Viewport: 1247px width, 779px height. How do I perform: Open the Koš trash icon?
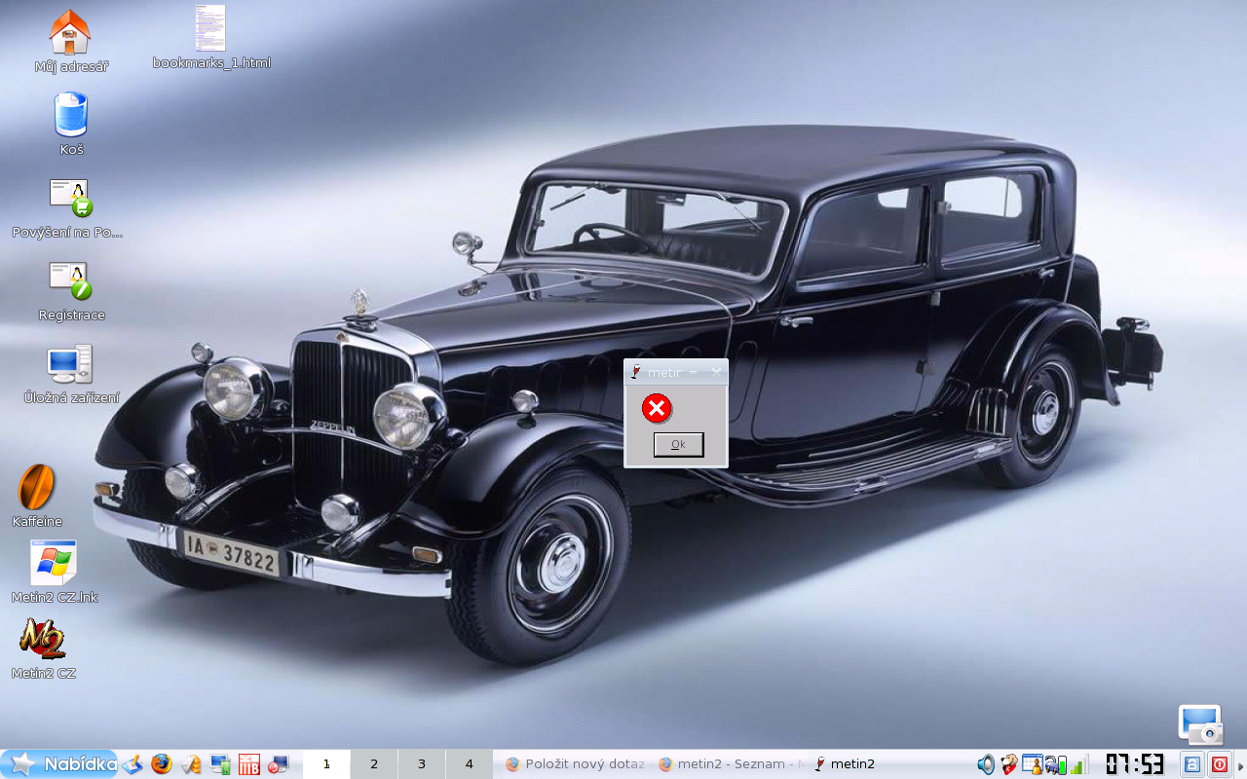(71, 116)
